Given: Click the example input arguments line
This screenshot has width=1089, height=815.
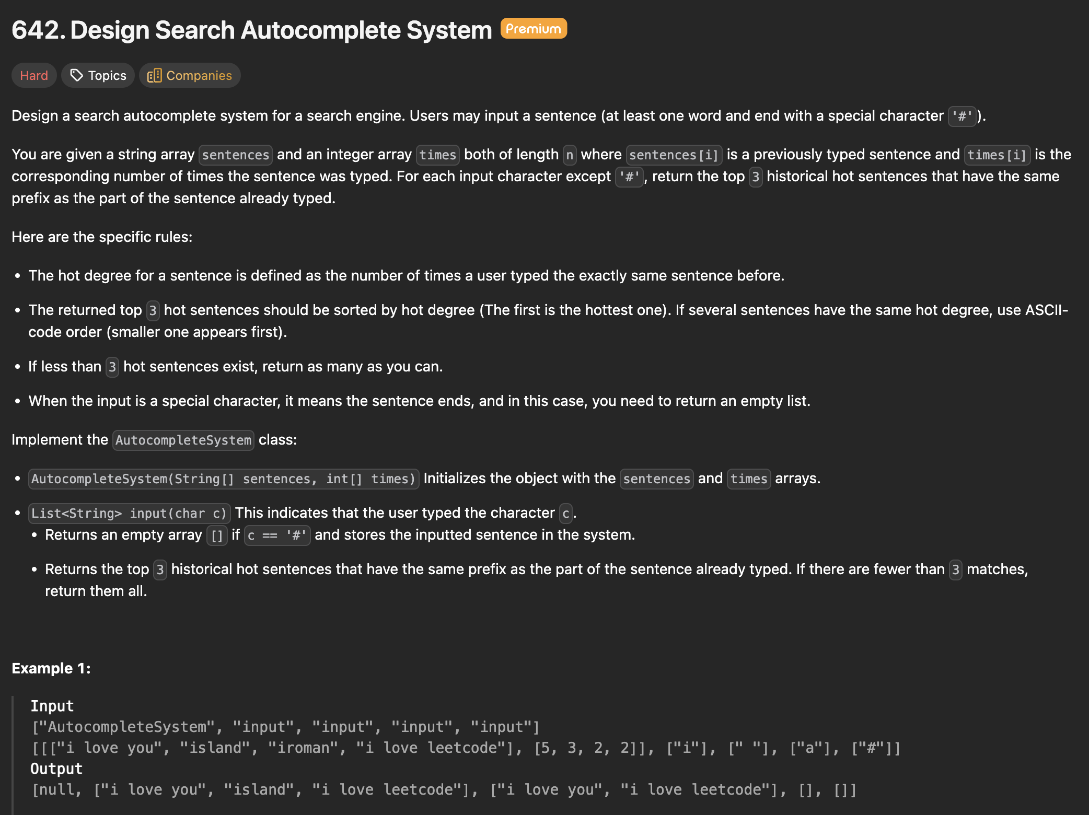Looking at the screenshot, I should tap(466, 748).
